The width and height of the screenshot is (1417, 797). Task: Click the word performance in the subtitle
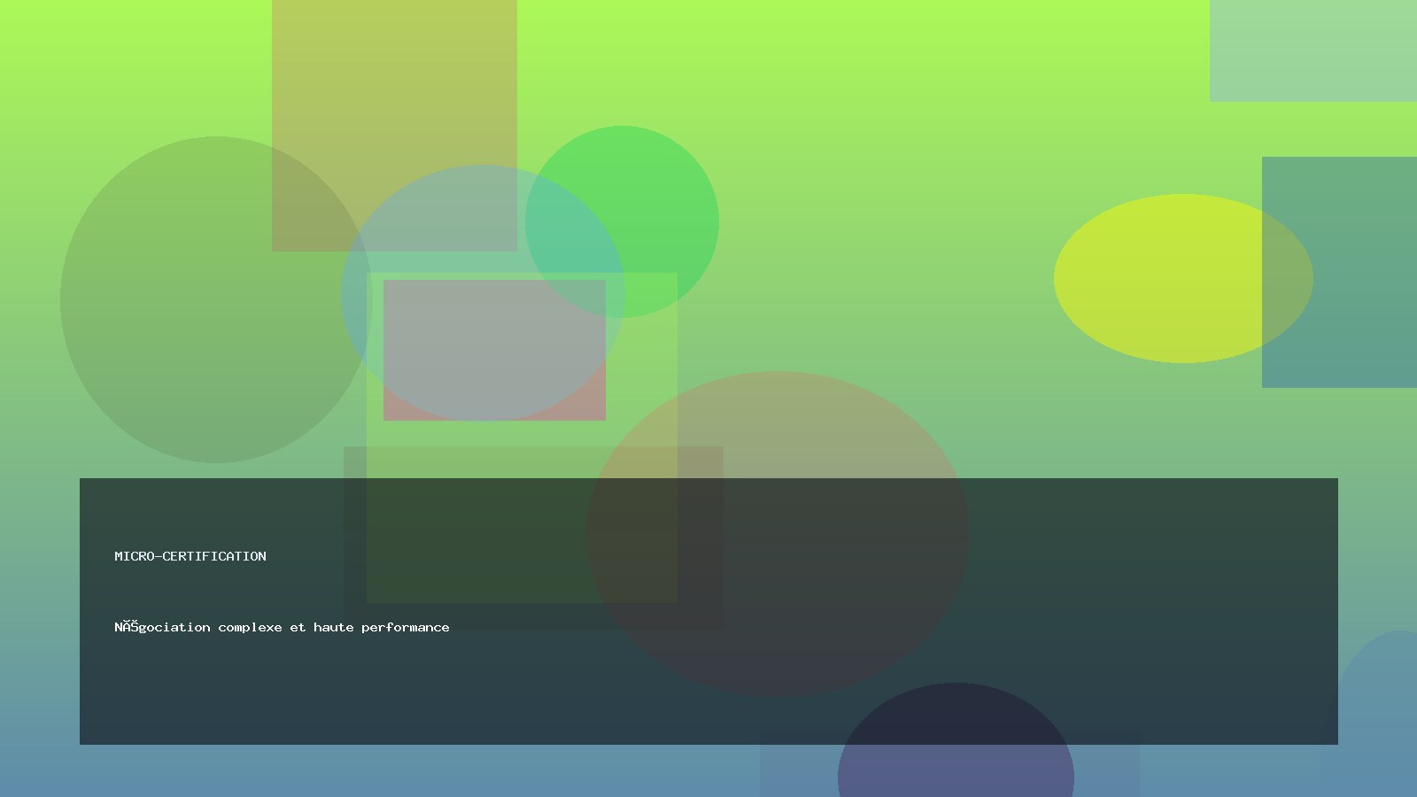(405, 627)
